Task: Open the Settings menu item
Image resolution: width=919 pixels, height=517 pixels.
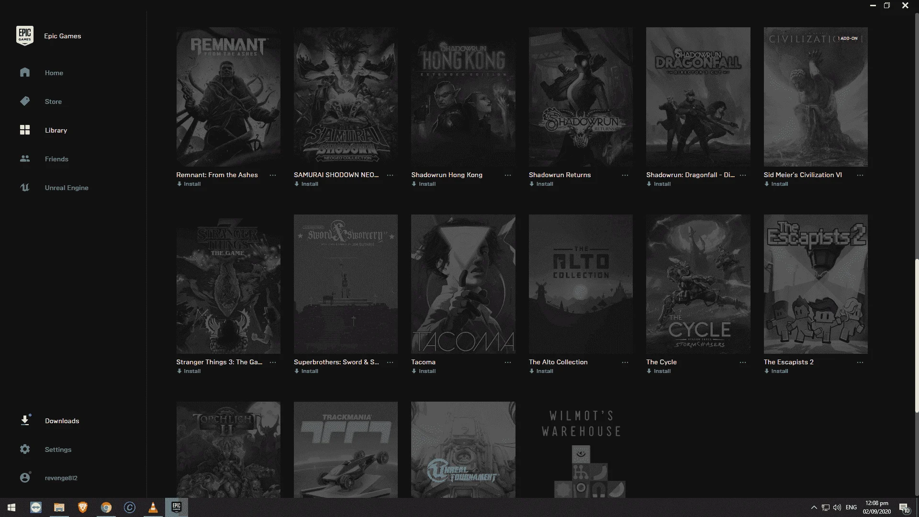Action: pos(58,450)
